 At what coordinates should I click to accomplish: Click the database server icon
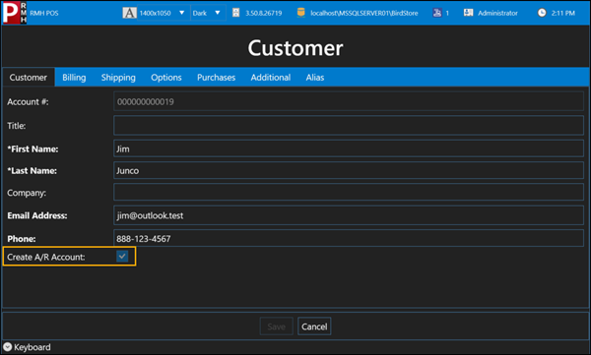[300, 13]
